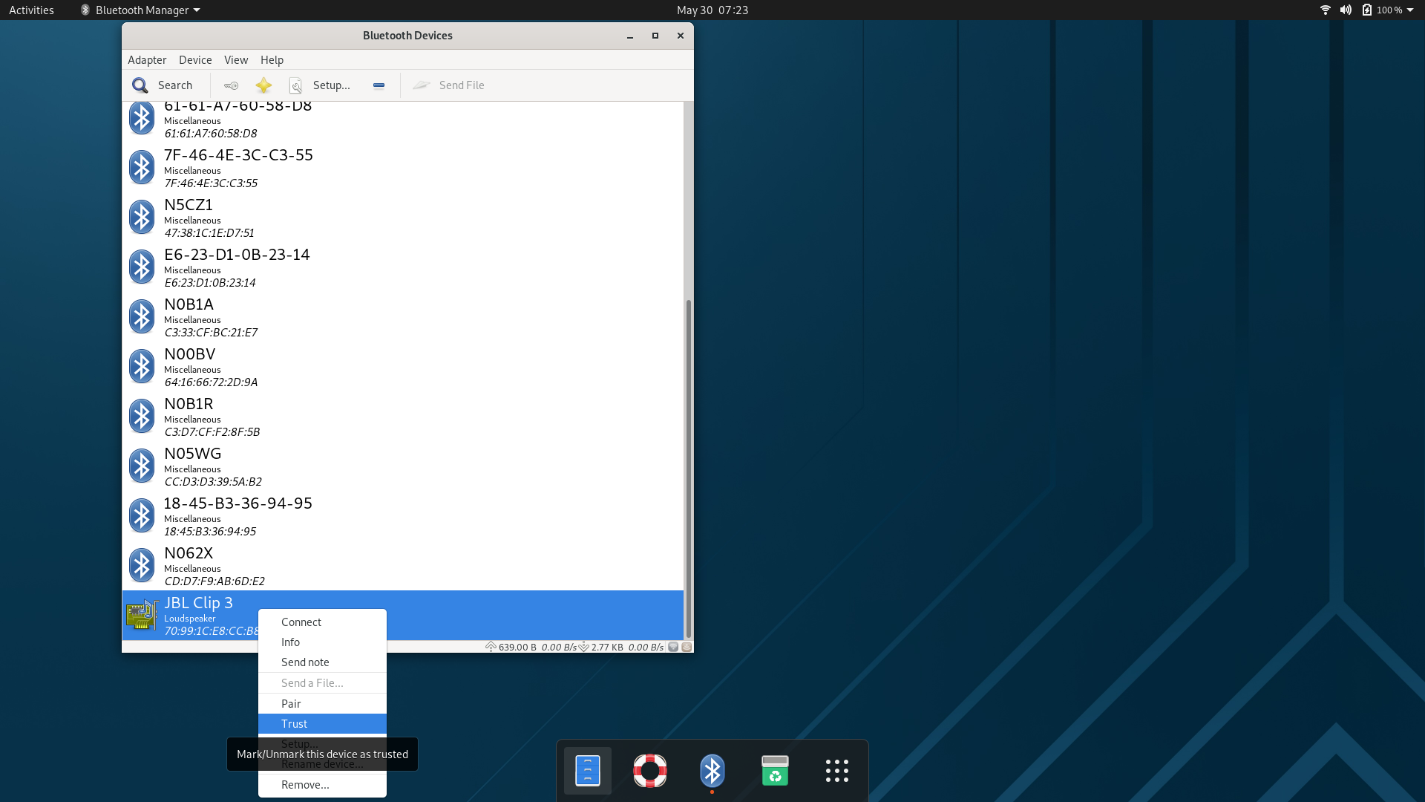Image resolution: width=1425 pixels, height=802 pixels.
Task: Select the N5CZ1 device name
Action: tap(189, 205)
